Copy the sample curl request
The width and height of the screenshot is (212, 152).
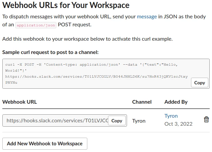(200, 82)
